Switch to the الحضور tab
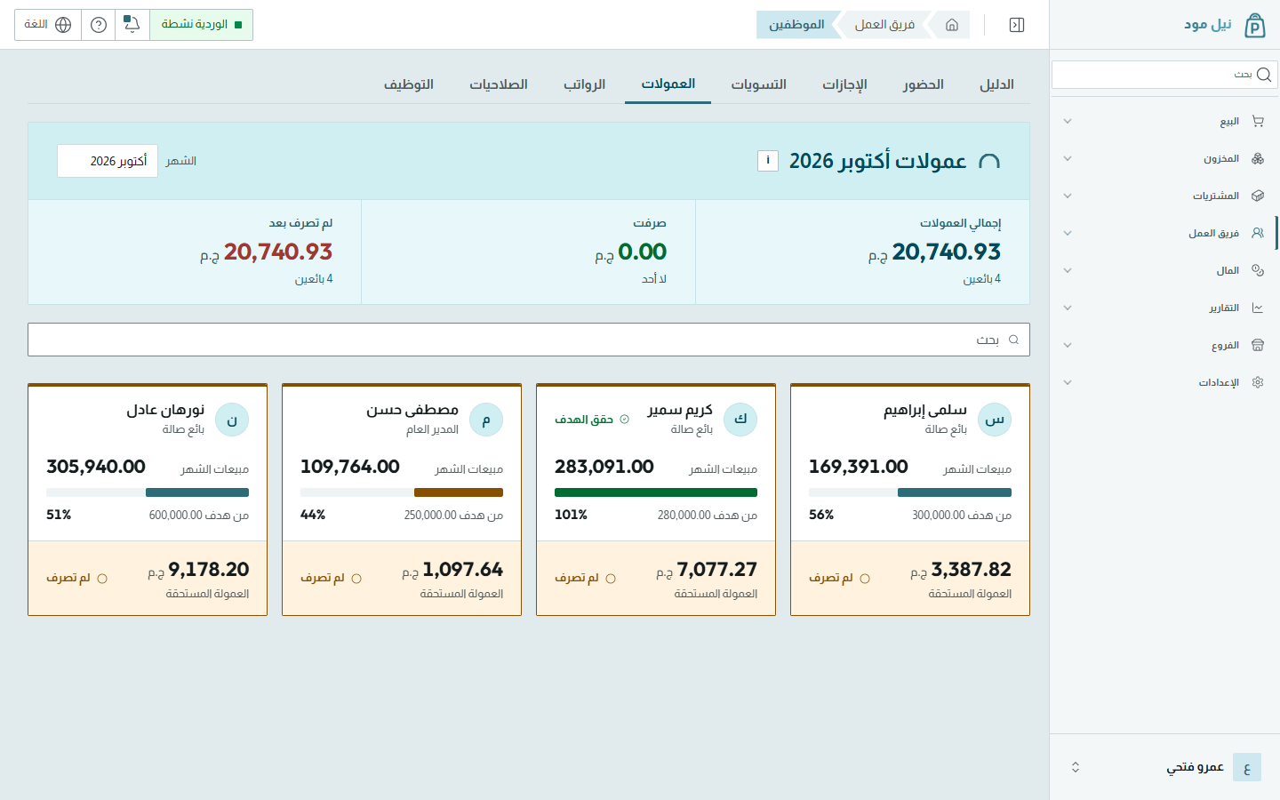The width and height of the screenshot is (1280, 800). pos(924,84)
